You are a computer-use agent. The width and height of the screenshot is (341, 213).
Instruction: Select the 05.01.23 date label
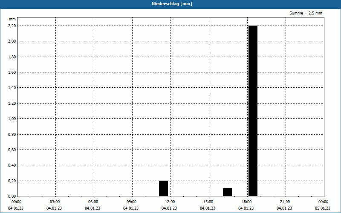[x=323, y=208]
